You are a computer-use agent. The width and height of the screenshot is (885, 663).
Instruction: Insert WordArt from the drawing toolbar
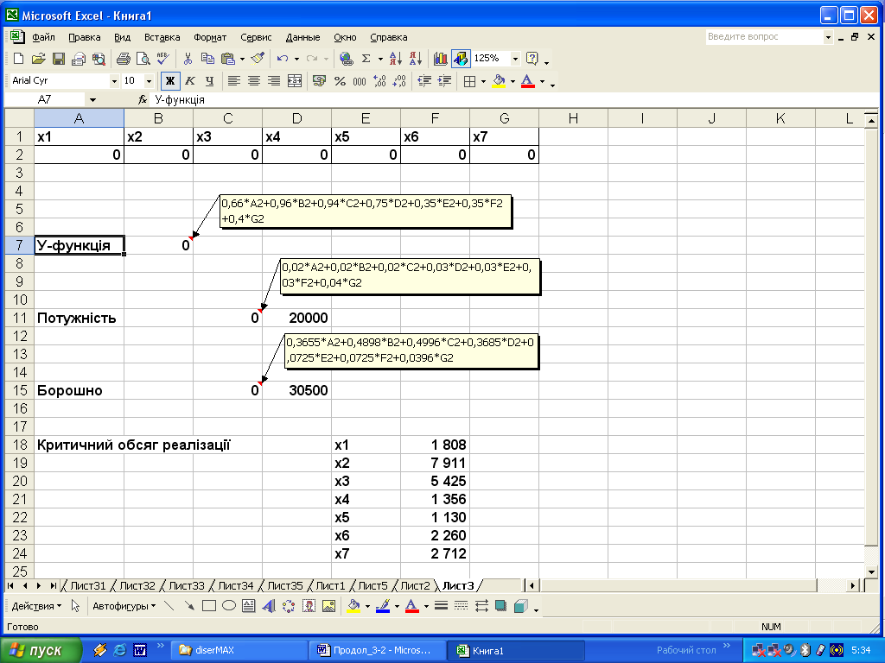(268, 606)
